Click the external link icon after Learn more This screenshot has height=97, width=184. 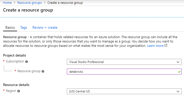pos(166,45)
